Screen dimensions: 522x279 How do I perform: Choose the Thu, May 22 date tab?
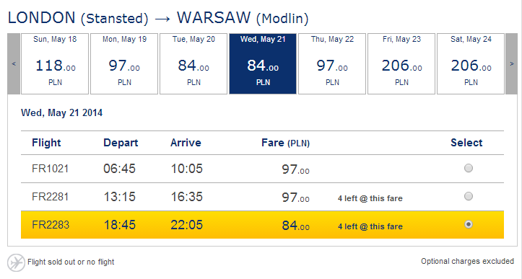332,63
